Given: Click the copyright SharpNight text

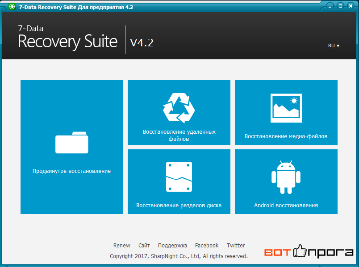Looking at the screenshot, I should pyautogui.click(x=179, y=256).
